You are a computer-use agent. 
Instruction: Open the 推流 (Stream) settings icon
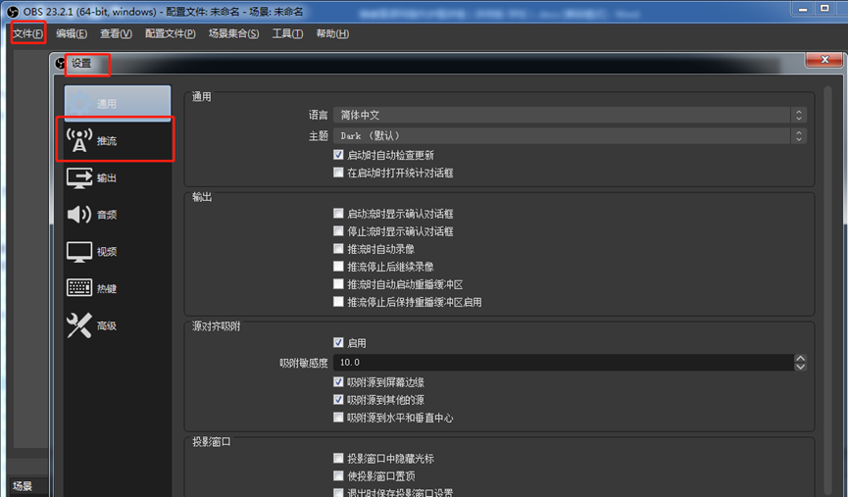click(79, 140)
